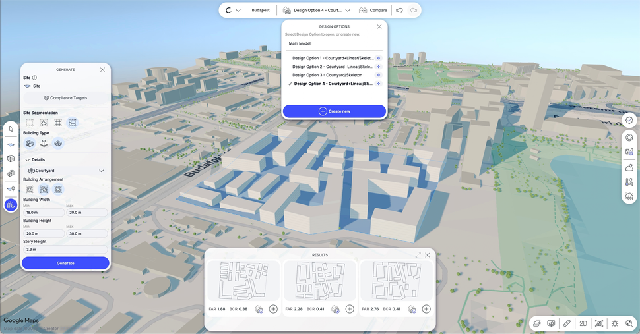Viewport: 640px width, 334px height.
Task: Open dropdown arrow beside app logo
Action: [x=238, y=10]
